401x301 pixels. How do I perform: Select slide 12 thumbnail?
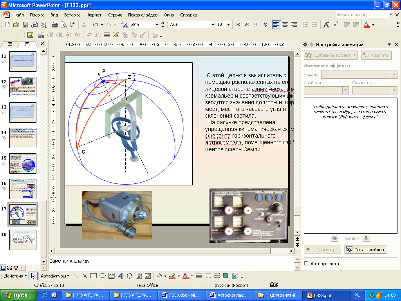pyautogui.click(x=23, y=87)
